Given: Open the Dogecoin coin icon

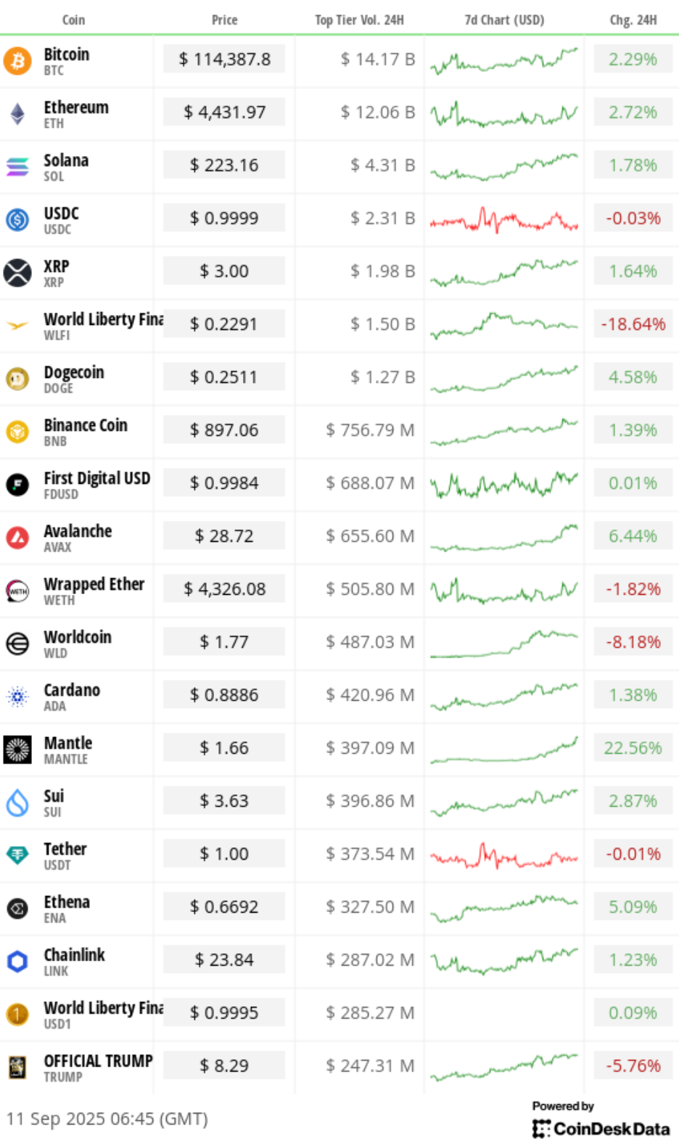Looking at the screenshot, I should pyautogui.click(x=17, y=379).
